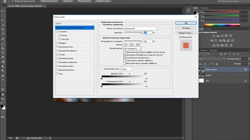The image size is (250, 140).
Task: Check Векторная маска скрывает эффекты option
Action: (x=125, y=63)
